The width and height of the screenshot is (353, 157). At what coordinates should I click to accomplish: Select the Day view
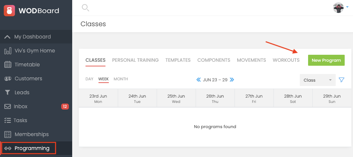(x=89, y=79)
